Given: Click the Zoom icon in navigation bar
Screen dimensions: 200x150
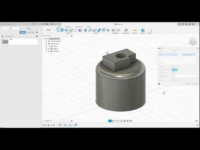Looking at the screenshot, I should tap(118, 121).
